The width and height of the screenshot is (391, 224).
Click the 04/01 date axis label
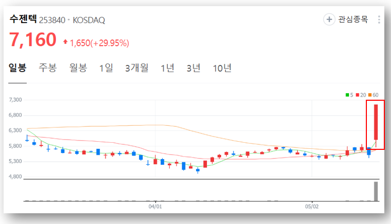(x=155, y=207)
